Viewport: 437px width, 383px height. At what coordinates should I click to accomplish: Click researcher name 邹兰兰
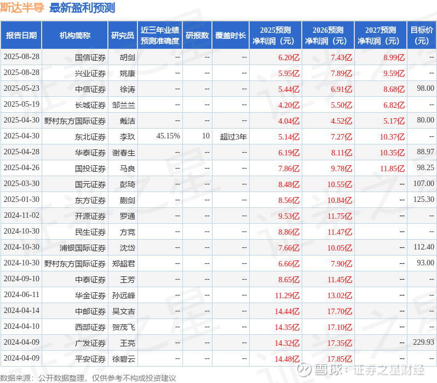123,105
